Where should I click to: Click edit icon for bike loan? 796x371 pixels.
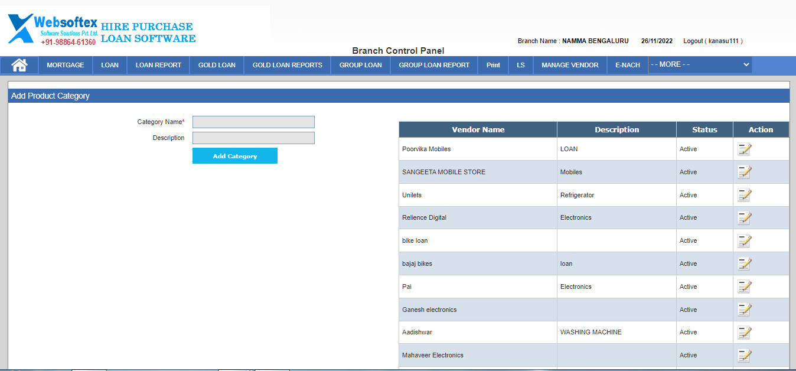point(745,240)
